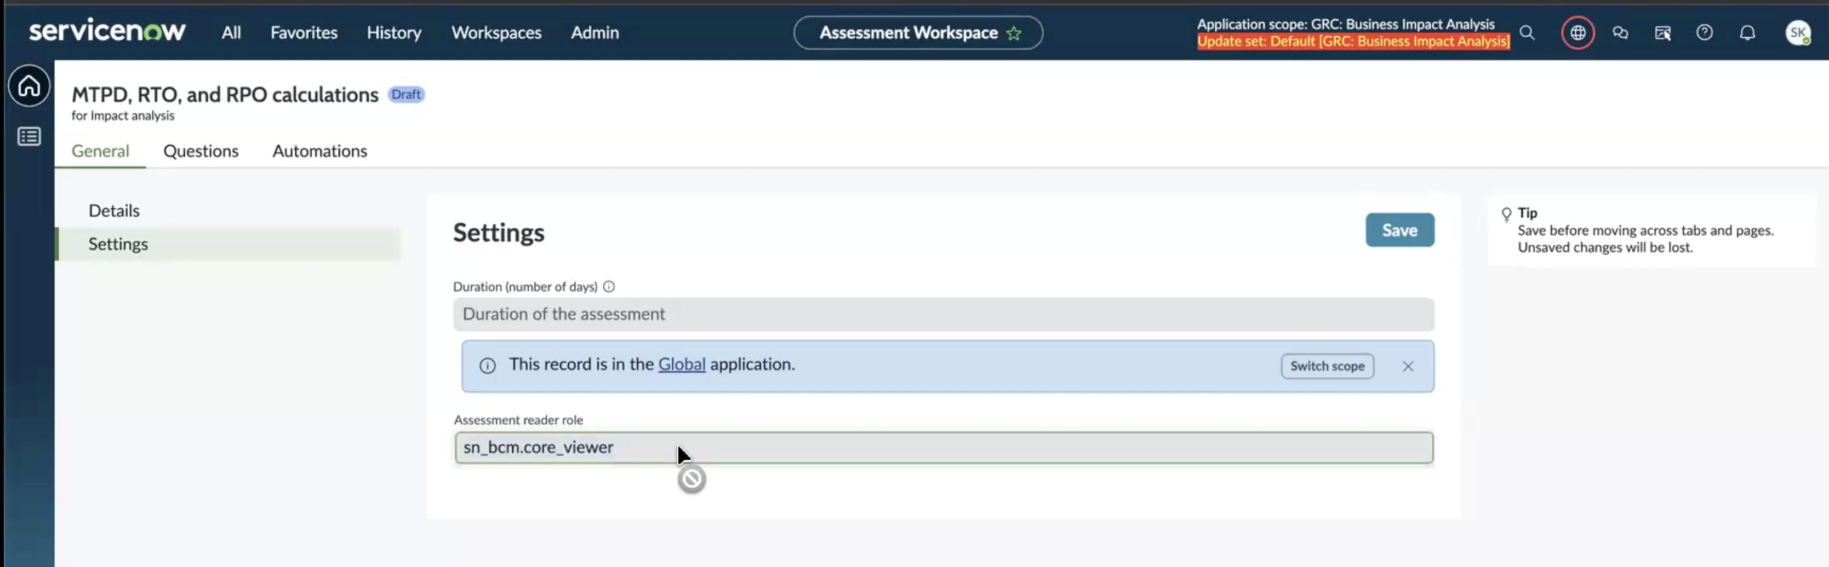Image resolution: width=1829 pixels, height=567 pixels.
Task: Open the help question mark icon
Action: coord(1705,33)
